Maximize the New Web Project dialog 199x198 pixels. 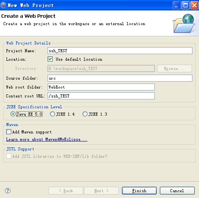185,5
